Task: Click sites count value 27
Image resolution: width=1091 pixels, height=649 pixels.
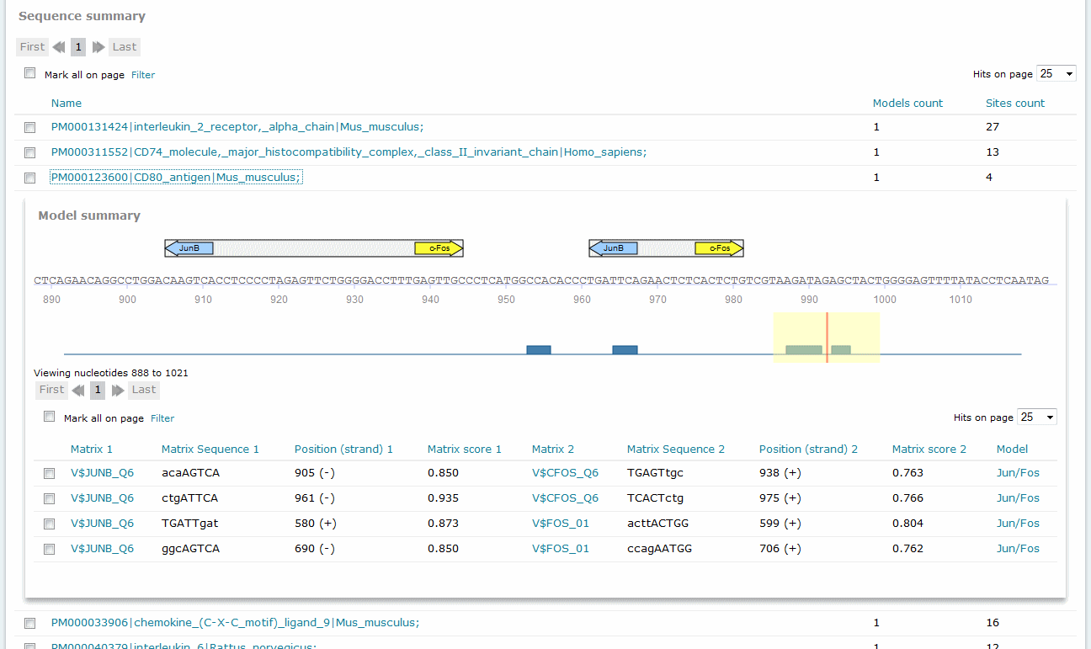Action: click(992, 127)
